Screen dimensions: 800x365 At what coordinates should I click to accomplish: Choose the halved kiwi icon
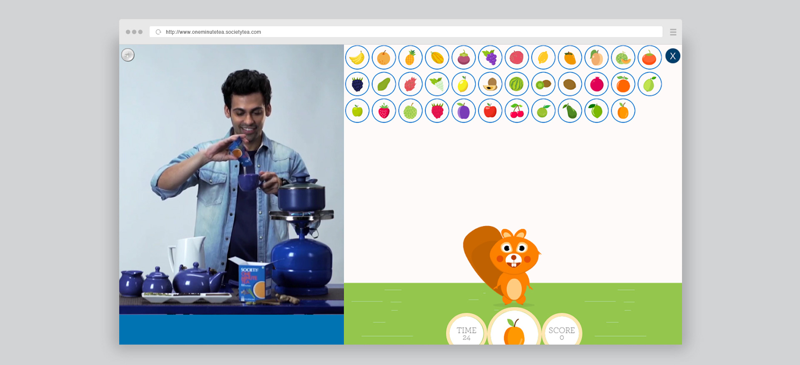coord(543,84)
